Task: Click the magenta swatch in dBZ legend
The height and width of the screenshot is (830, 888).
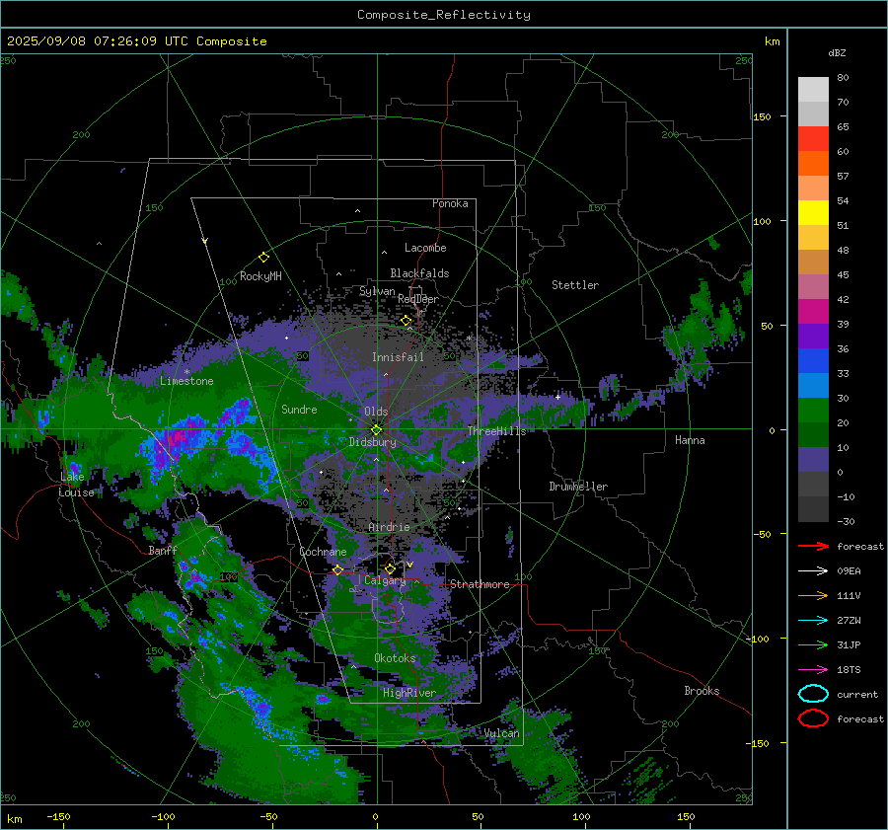Action: [x=813, y=312]
